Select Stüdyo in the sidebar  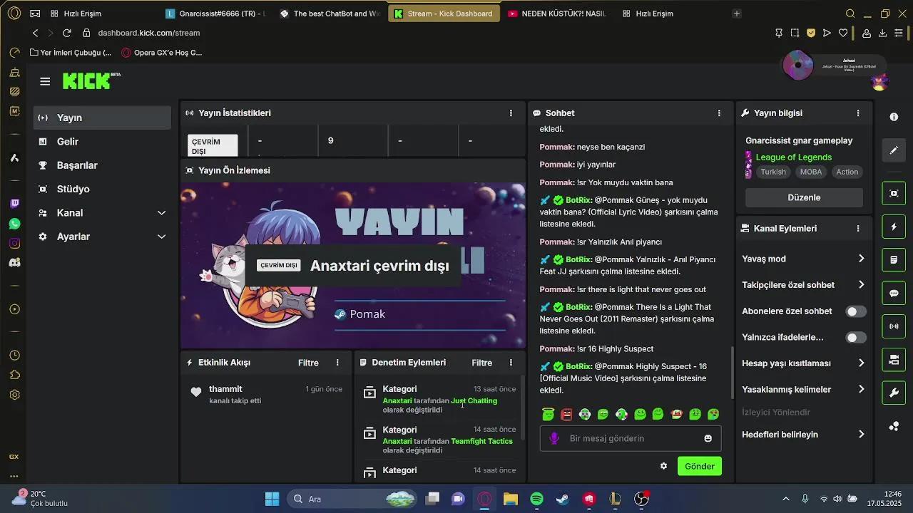pyautogui.click(x=102, y=189)
